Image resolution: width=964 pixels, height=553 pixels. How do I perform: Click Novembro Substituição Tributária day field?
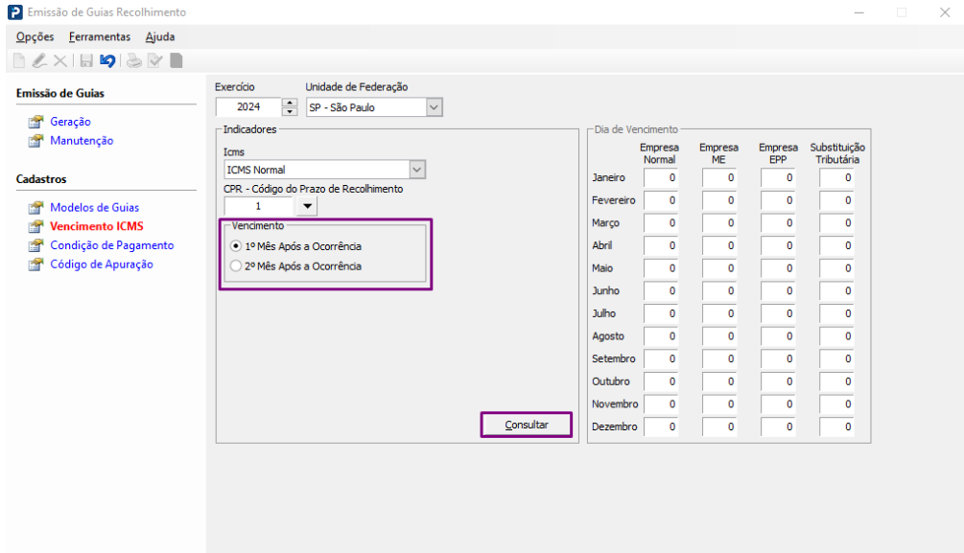click(x=836, y=404)
